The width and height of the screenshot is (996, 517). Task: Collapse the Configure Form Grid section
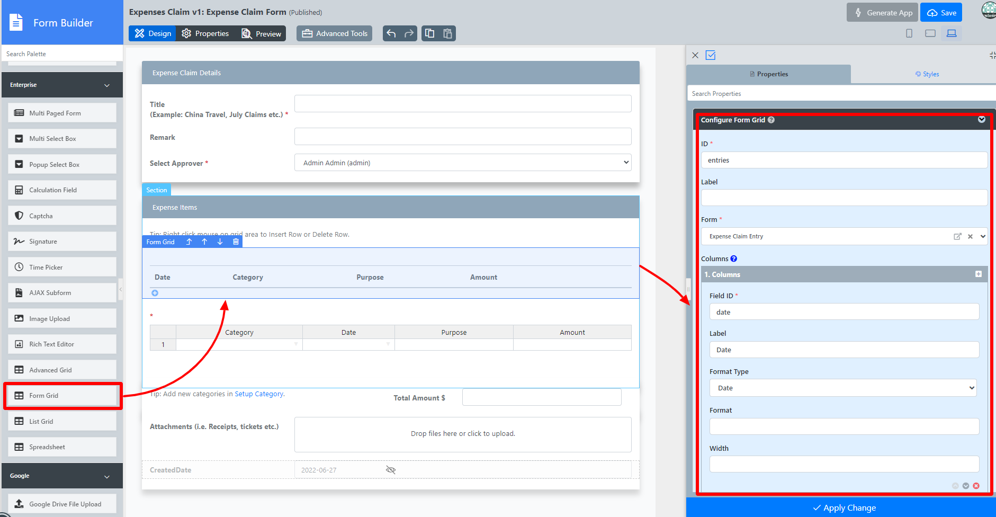point(981,120)
